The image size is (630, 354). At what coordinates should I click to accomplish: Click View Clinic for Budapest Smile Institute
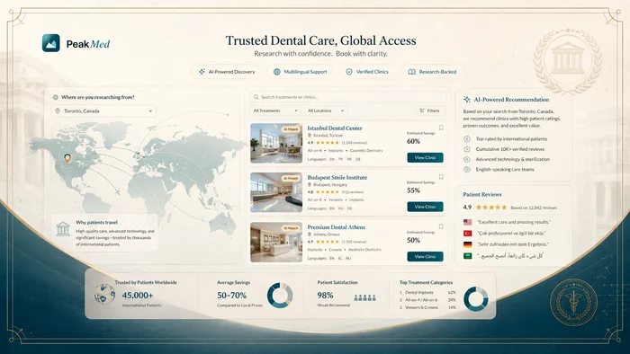[425, 207]
